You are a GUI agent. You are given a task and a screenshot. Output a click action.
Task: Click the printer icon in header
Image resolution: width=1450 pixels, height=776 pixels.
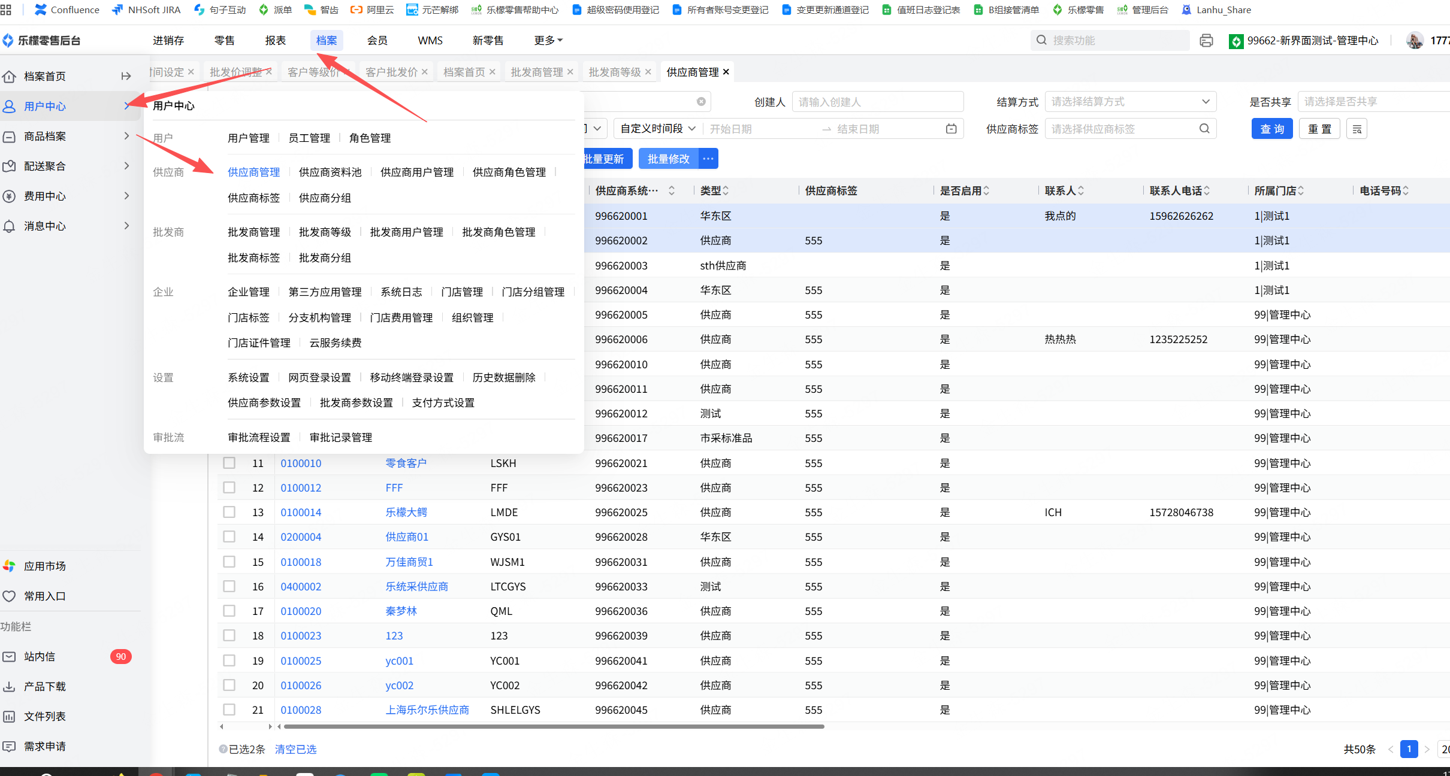tap(1206, 41)
